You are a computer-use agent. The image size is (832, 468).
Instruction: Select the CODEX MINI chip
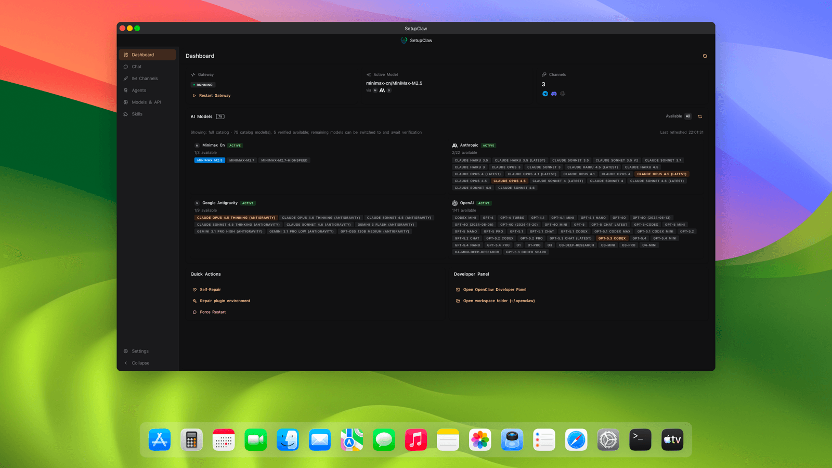coord(465,218)
